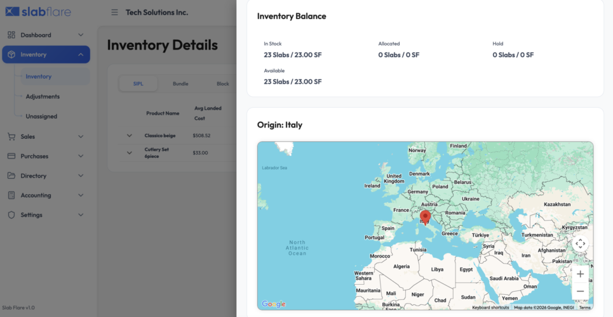Viewport: 613px width, 317px height.
Task: Click the Dashboard grid icon
Action: 11,35
